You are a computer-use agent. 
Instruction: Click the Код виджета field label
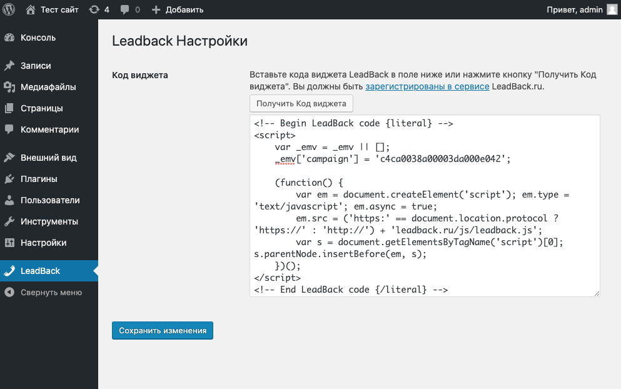click(140, 75)
